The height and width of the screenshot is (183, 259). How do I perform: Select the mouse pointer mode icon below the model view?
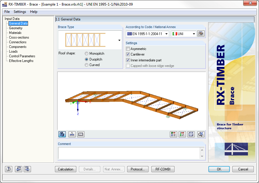coord(62,134)
